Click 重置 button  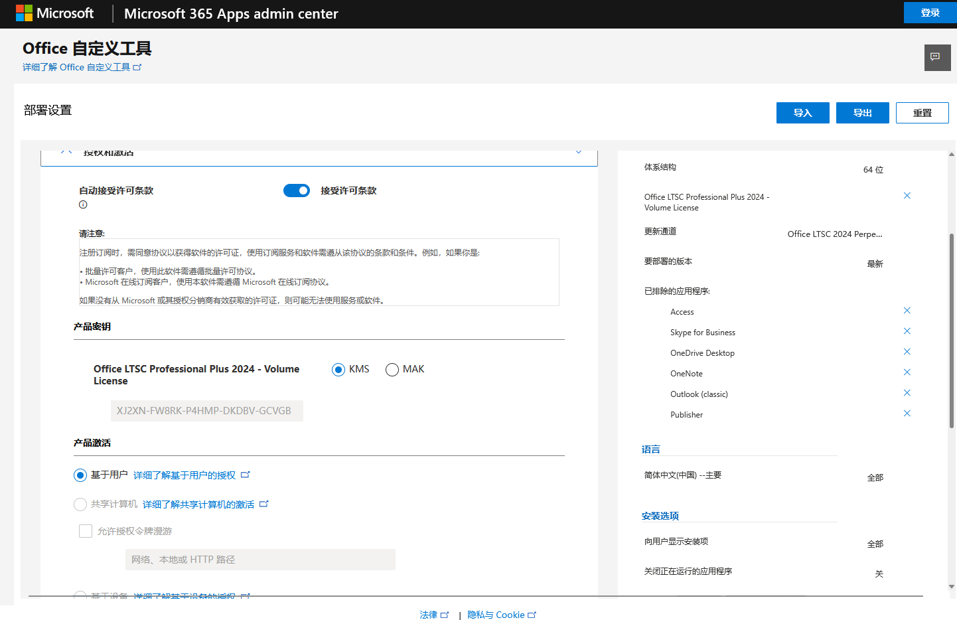click(922, 113)
